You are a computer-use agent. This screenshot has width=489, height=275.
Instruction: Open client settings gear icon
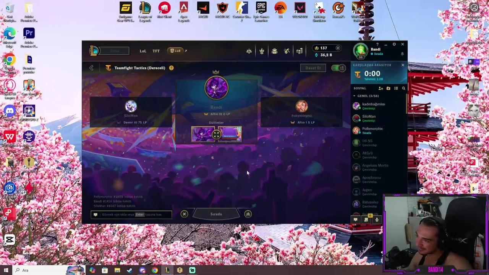pos(394,44)
